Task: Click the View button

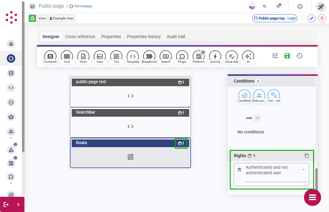Action: [x=42, y=19]
